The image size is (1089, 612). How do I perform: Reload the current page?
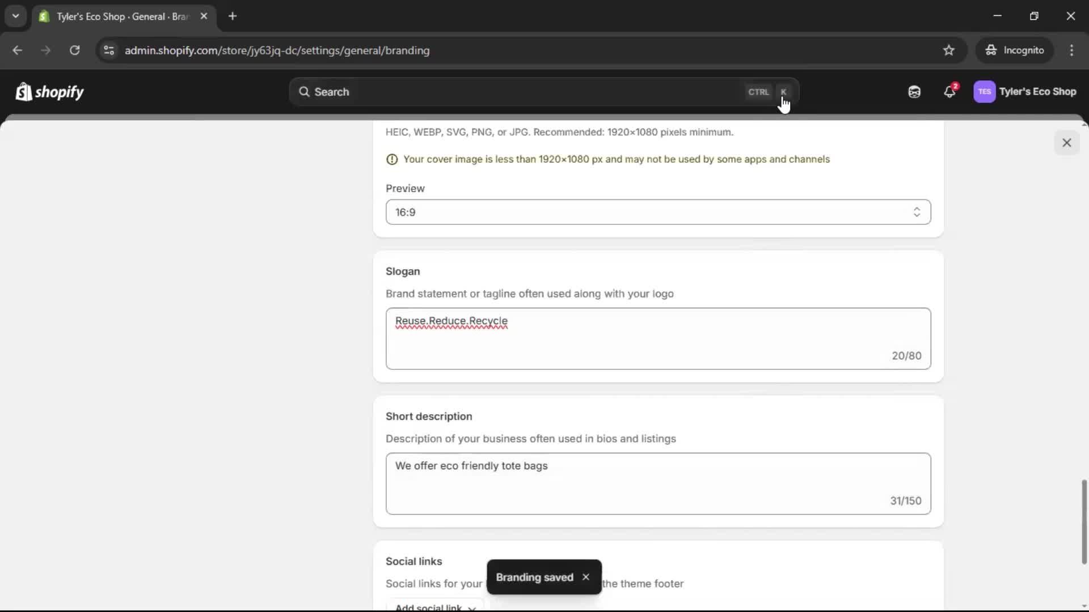[x=74, y=50]
